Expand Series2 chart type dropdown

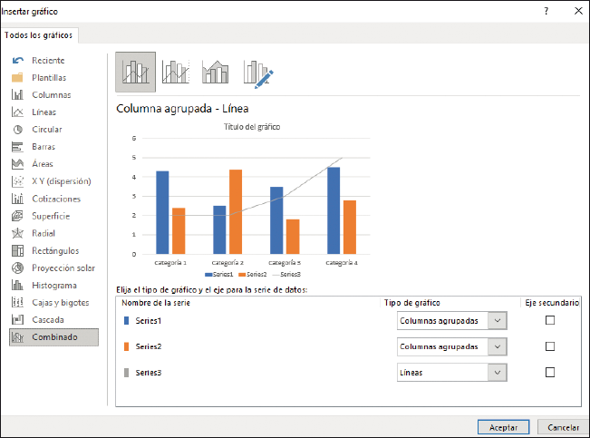click(497, 346)
